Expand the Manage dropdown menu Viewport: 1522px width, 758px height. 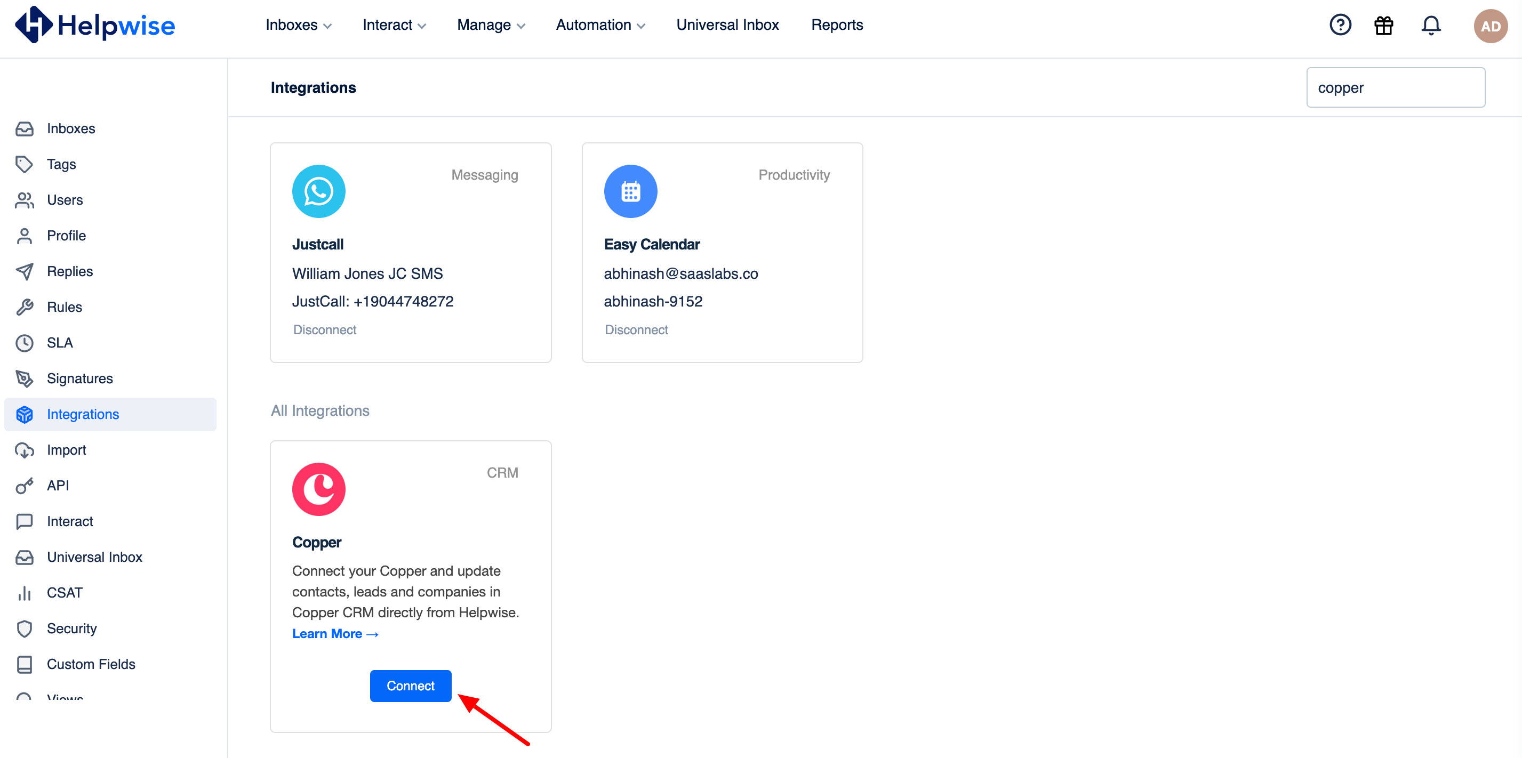tap(491, 25)
